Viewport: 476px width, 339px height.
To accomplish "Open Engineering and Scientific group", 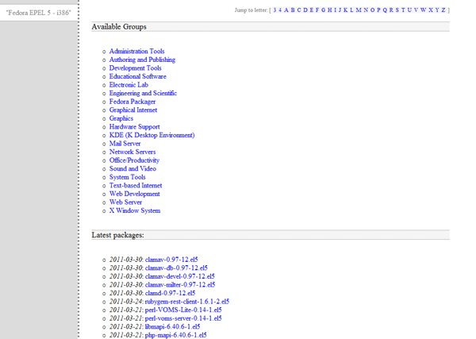I will pos(143,93).
